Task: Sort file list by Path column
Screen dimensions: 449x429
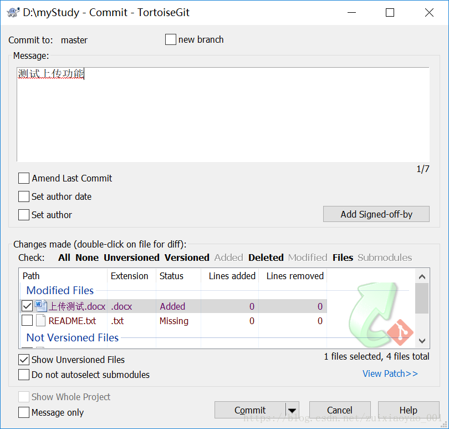Action: [64, 276]
